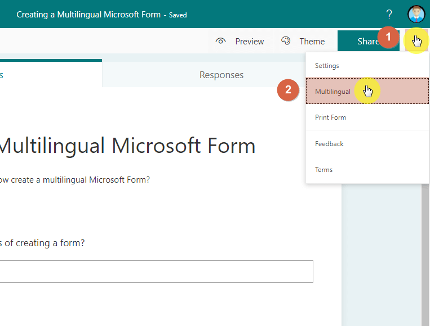Open Feedback from the menu
430x326 pixels.
pyautogui.click(x=367, y=143)
